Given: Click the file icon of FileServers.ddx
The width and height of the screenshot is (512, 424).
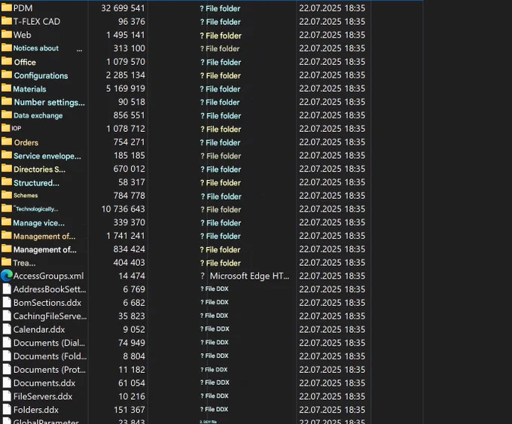Looking at the screenshot, I should (7, 396).
